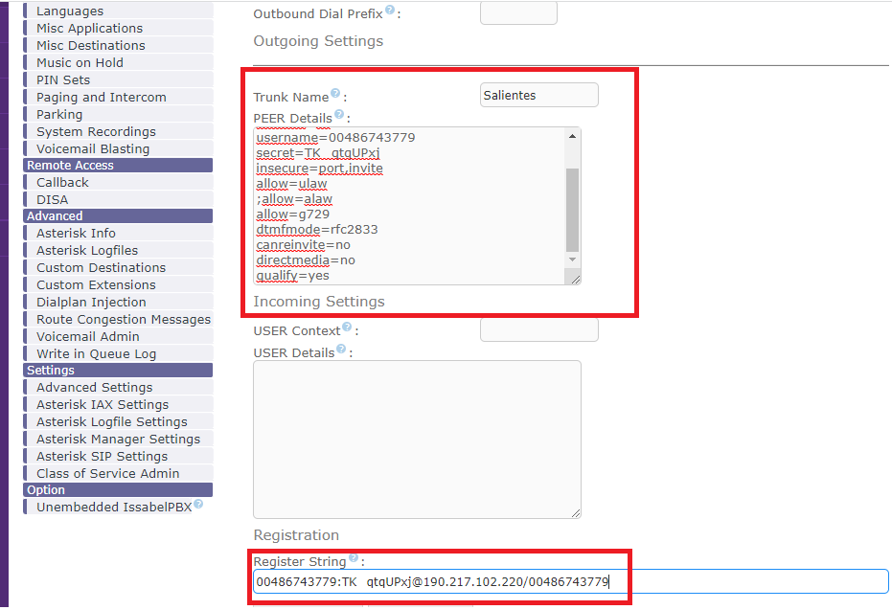Viewport: 892px width, 610px height.
Task: Click Settings section header
Action: (x=118, y=370)
